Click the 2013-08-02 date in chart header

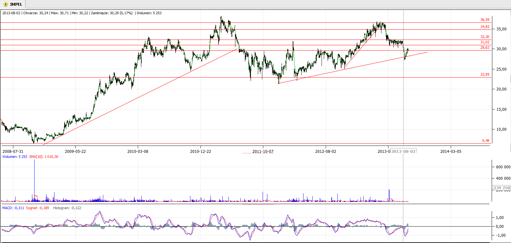coord(11,13)
